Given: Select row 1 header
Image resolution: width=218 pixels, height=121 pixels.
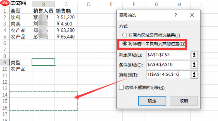Looking at the screenshot, I should 5,11.
